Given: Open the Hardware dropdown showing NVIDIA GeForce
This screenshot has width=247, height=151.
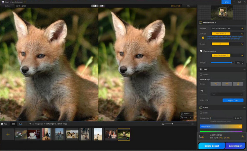Looking at the screenshot, I should click(x=228, y=29).
